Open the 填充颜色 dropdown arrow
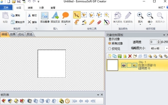 [117, 25]
